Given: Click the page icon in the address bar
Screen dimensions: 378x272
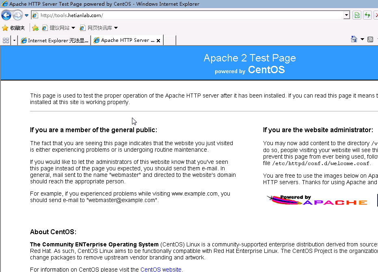Looking at the screenshot, I should coord(35,15).
